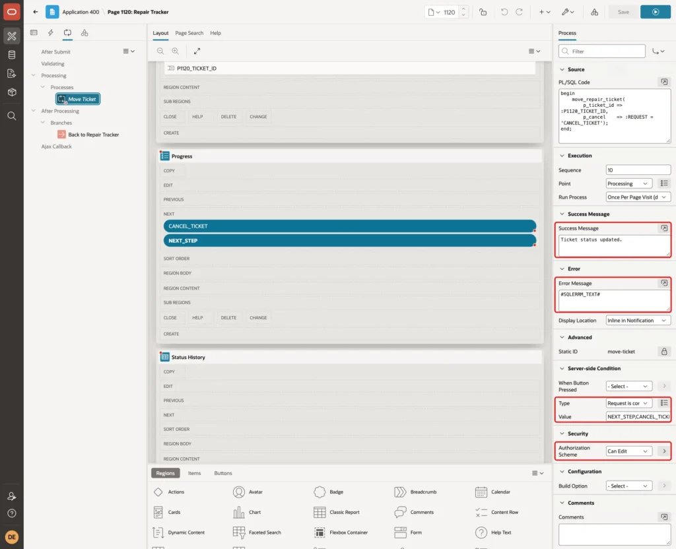
Task: Open Team Development sidebar icon
Action: pos(12,73)
